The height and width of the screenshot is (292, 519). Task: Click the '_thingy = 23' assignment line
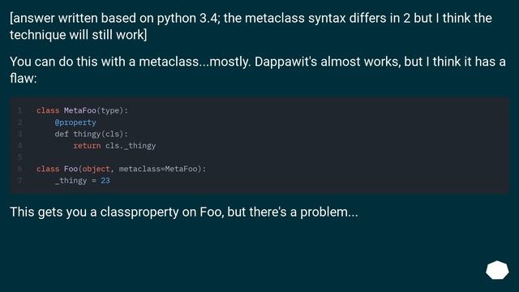pos(83,181)
